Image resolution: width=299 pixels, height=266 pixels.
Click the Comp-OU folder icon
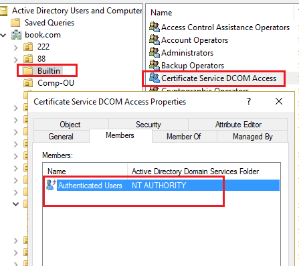tap(28, 83)
